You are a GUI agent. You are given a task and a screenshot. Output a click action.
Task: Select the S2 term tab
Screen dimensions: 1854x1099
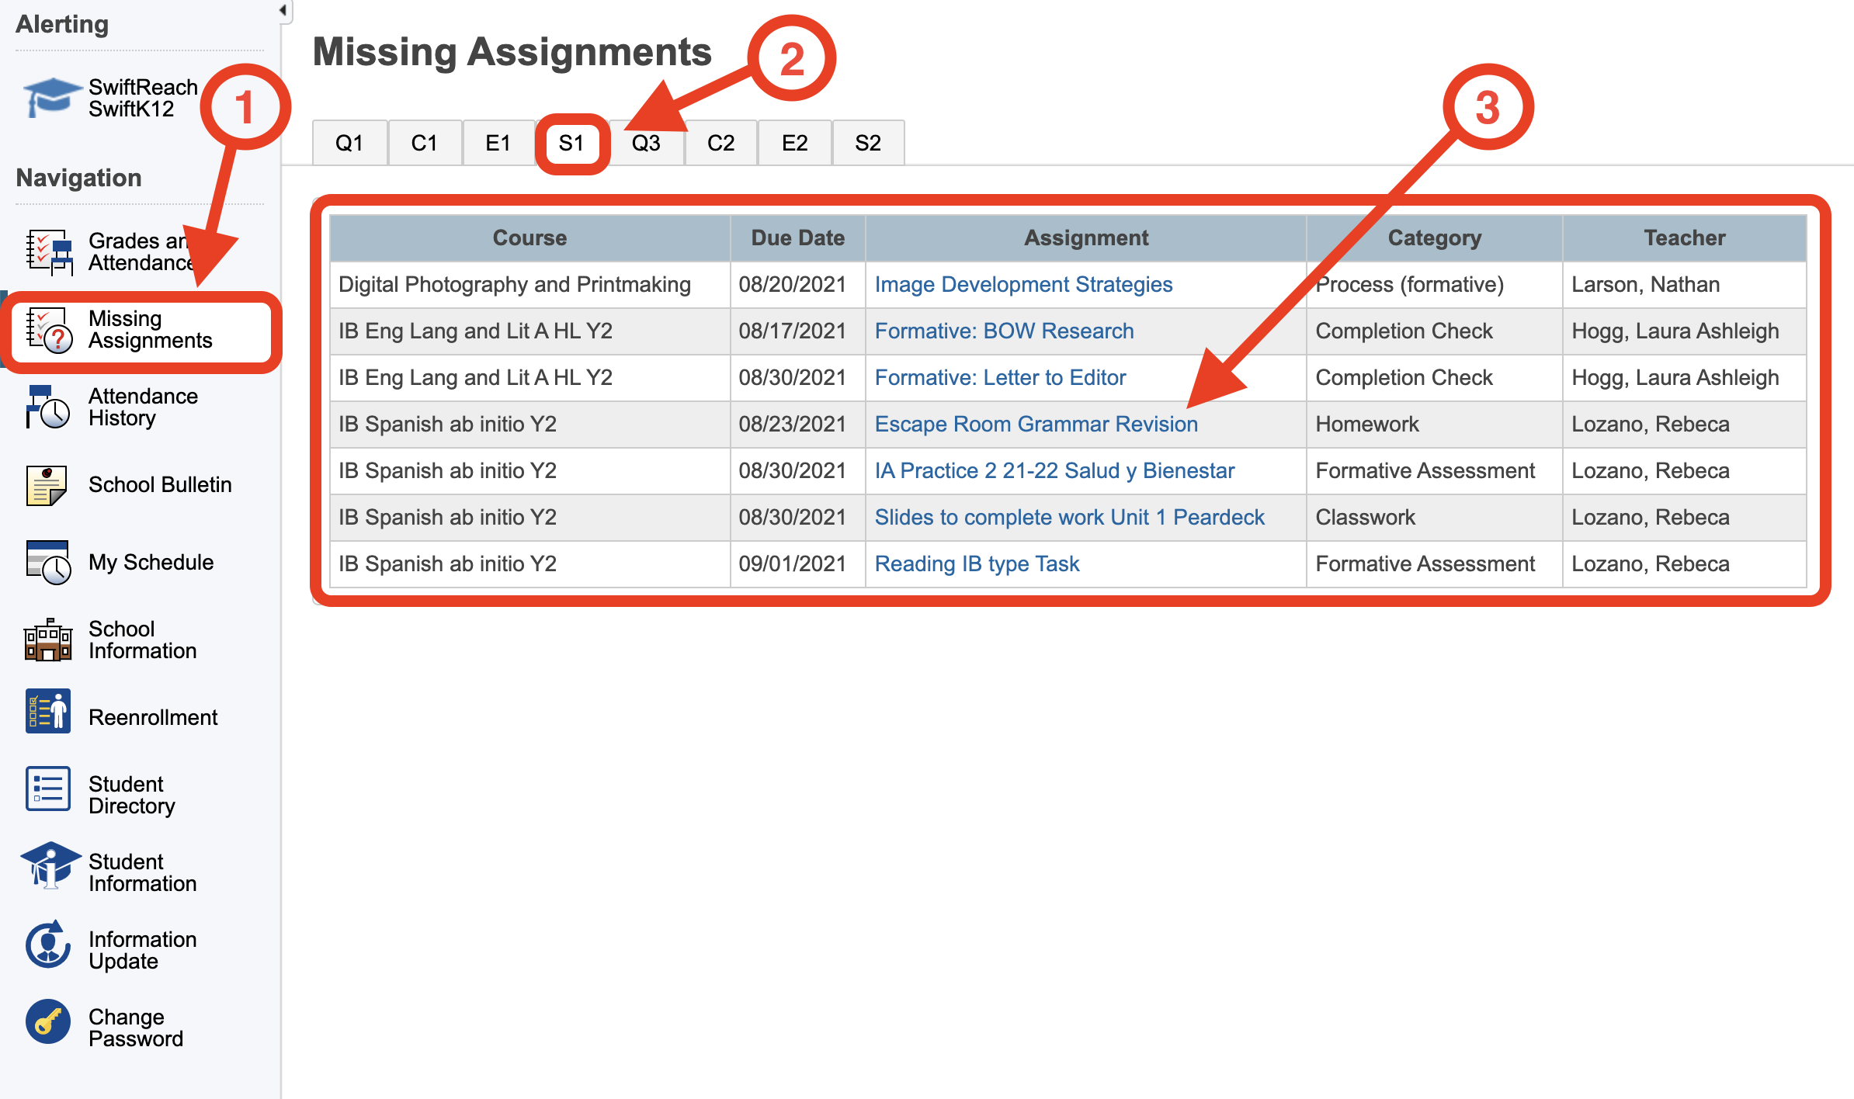click(868, 144)
